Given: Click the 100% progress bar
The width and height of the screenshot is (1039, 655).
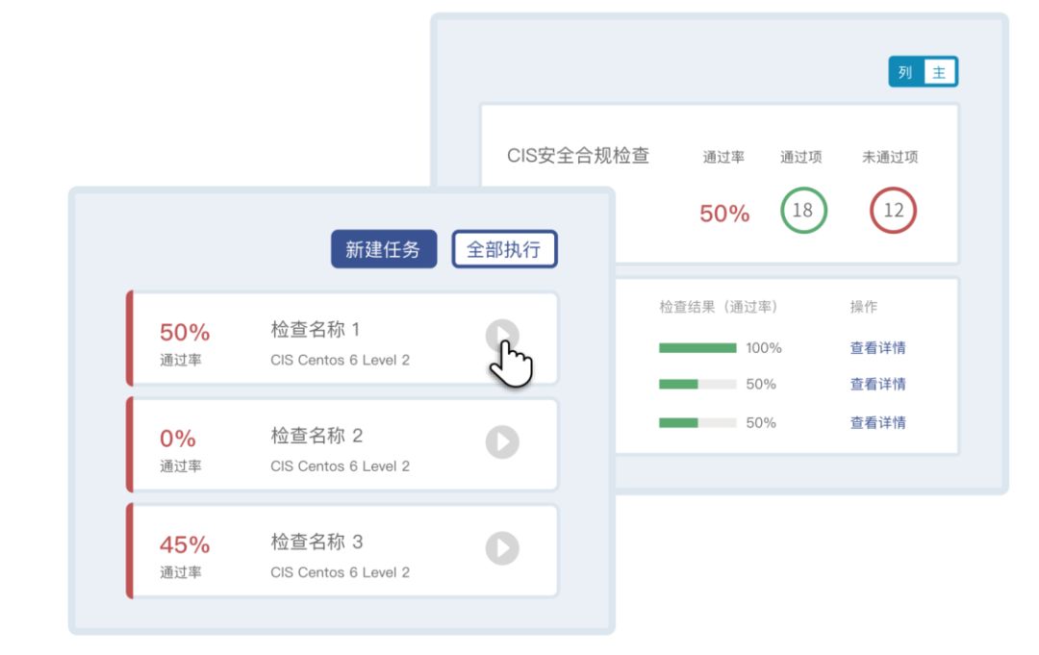Looking at the screenshot, I should coord(696,348).
